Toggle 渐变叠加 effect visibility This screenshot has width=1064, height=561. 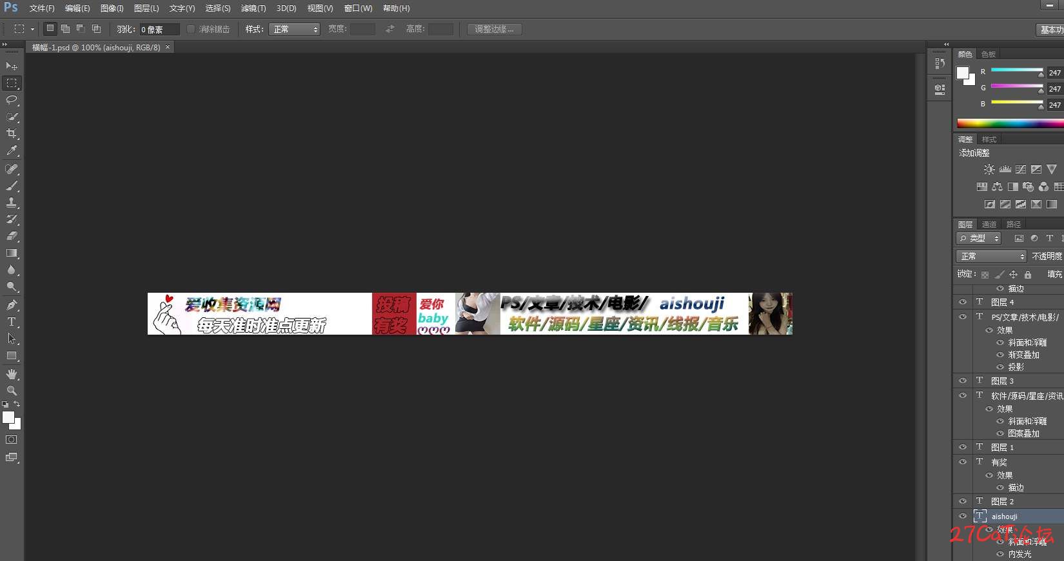pos(1001,355)
